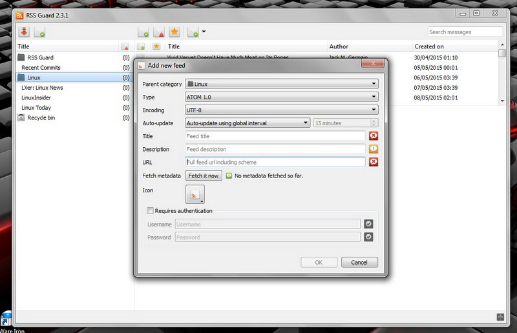Click the yellow warning icon beside Description
Viewport: 517px width, 333px height.
click(x=374, y=149)
